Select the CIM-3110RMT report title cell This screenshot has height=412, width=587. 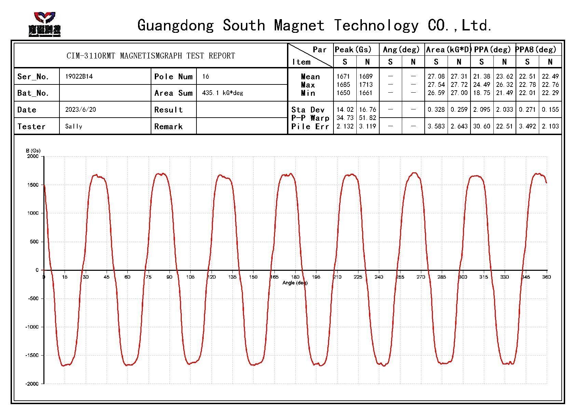[x=151, y=56]
